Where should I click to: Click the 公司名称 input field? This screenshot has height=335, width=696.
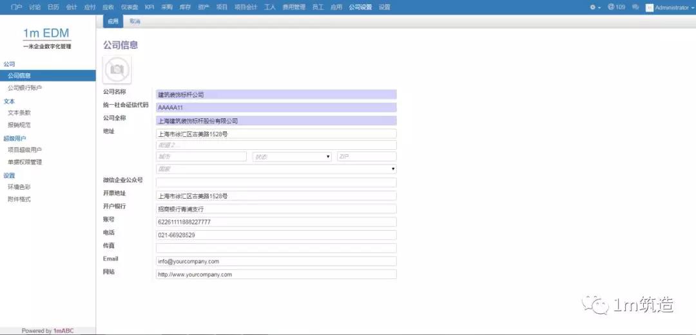276,95
